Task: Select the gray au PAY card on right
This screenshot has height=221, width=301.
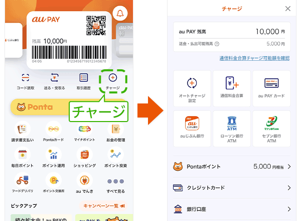Action: pyautogui.click(x=125, y=40)
